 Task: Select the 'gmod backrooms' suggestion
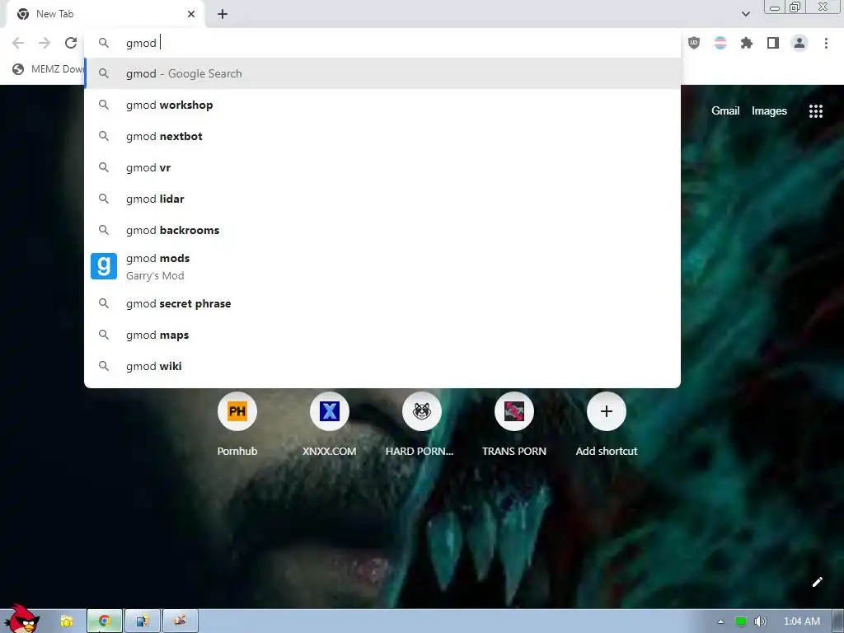(x=382, y=230)
